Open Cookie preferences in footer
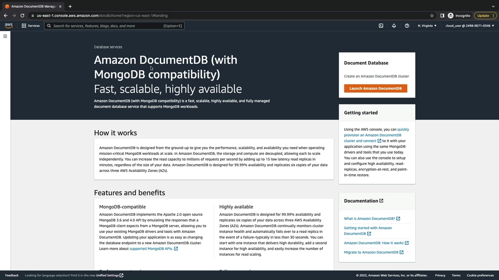Image resolution: width=499 pixels, height=280 pixels. (480, 275)
